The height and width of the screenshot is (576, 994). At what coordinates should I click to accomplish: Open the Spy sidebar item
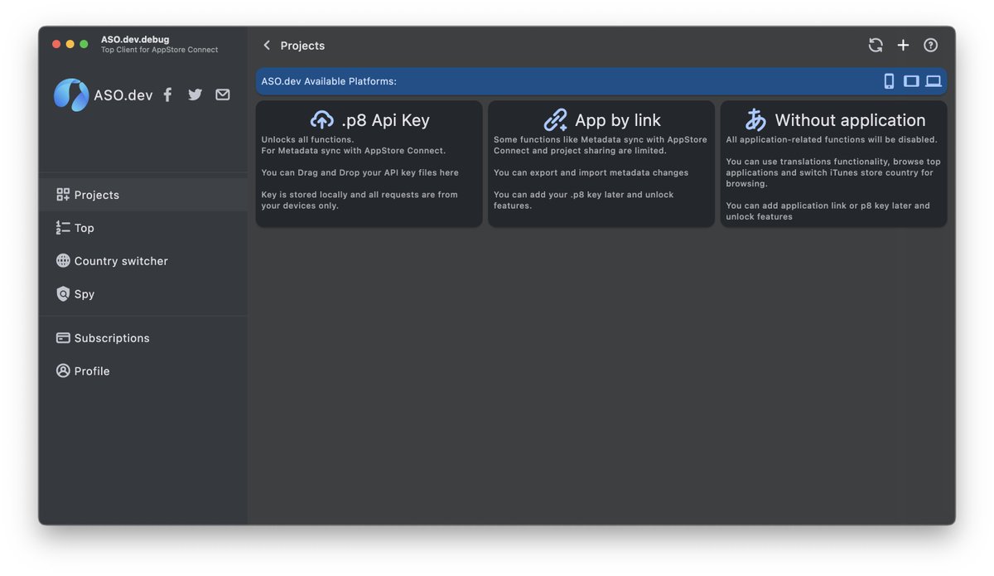click(143, 294)
